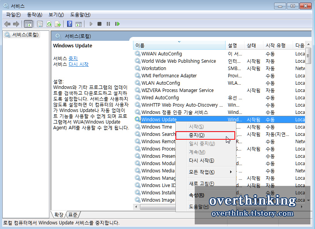Open the Help question mark icon
Screen dimensions: 315x229
pos(69,24)
